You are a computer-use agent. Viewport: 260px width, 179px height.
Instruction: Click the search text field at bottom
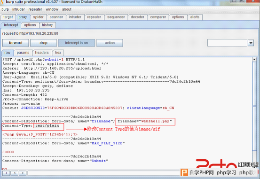point(104,173)
